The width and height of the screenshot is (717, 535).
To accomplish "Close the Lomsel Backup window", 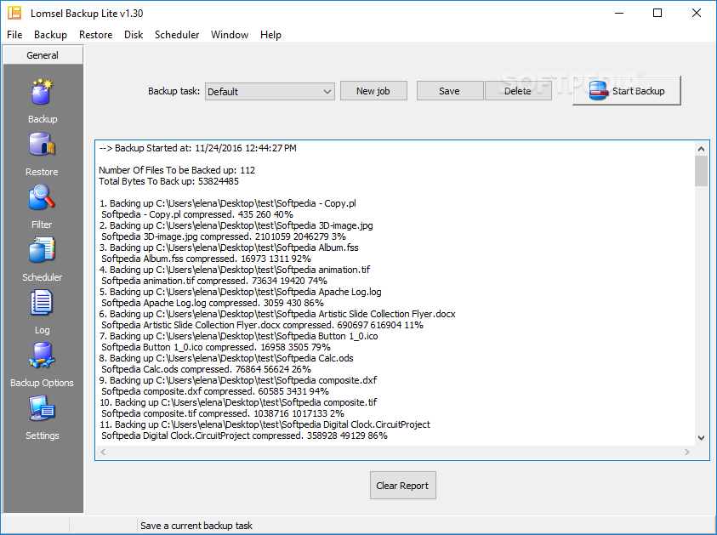I will pyautogui.click(x=697, y=13).
